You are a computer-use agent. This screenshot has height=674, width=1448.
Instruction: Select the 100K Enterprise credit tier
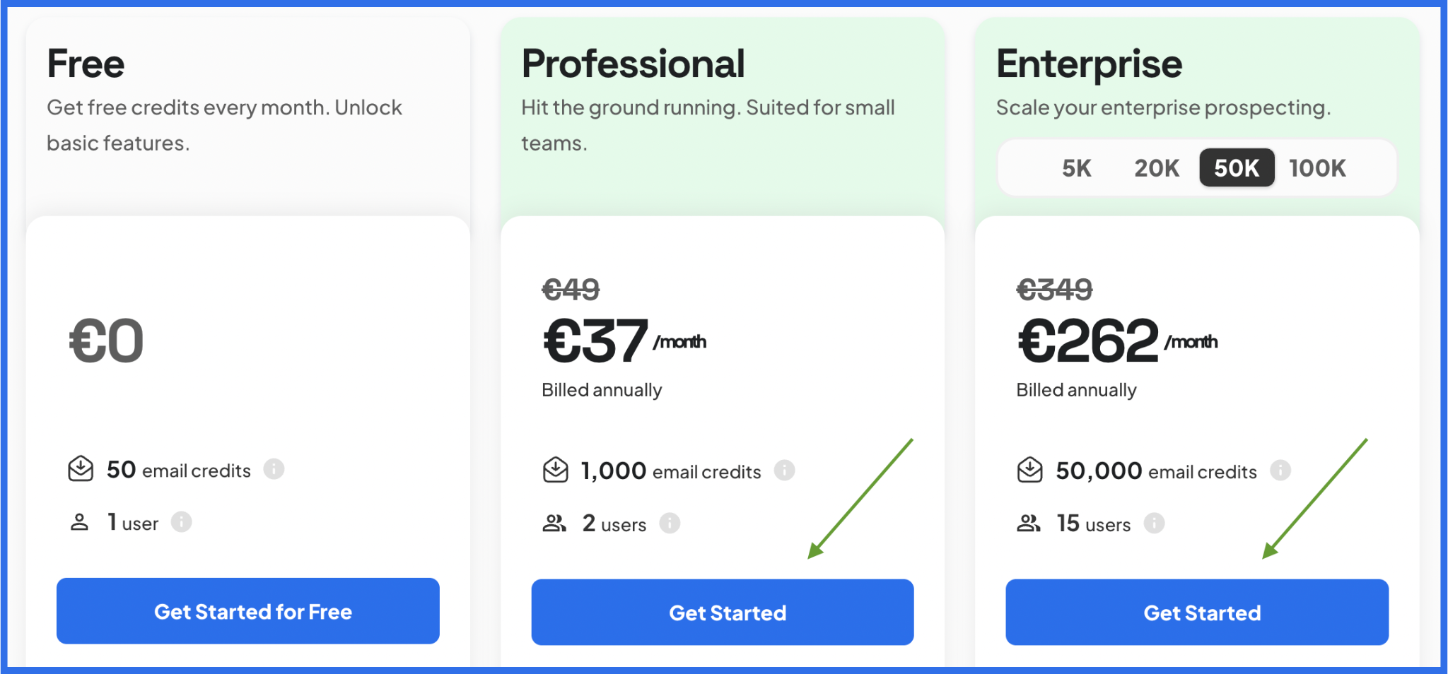[x=1317, y=168]
